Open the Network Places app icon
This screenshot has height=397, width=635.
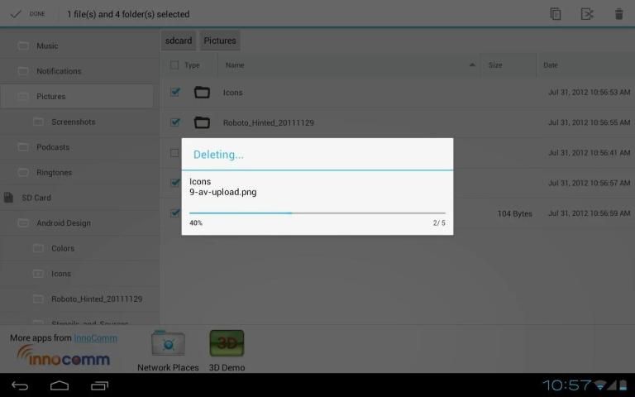coord(168,345)
